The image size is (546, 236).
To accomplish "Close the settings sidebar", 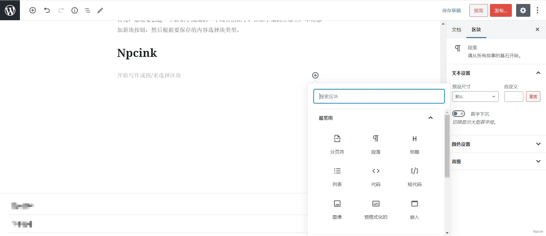I will pyautogui.click(x=537, y=29).
